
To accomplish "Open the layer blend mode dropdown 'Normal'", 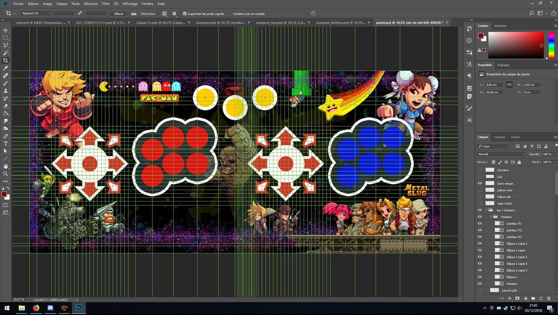I will [501, 154].
